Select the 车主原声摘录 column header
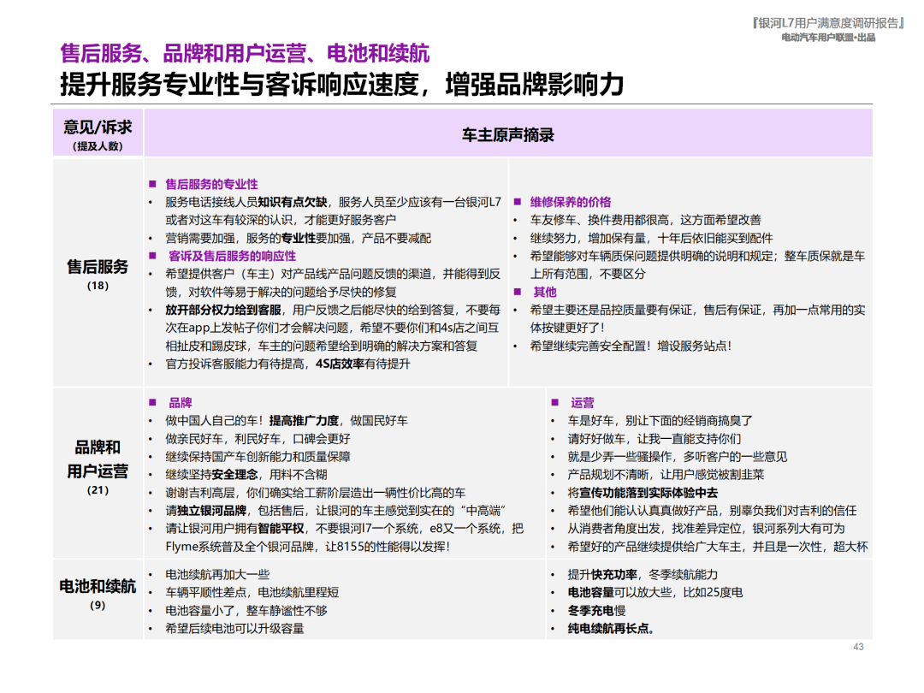This screenshot has height=693, width=924. (x=508, y=135)
